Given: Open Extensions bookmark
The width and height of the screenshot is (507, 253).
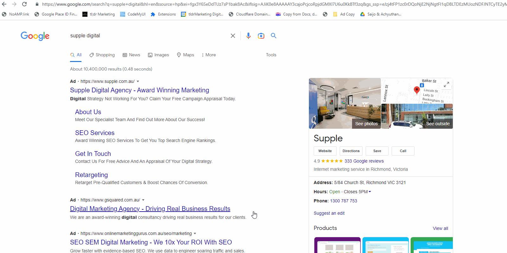Looking at the screenshot, I should click(x=163, y=14).
